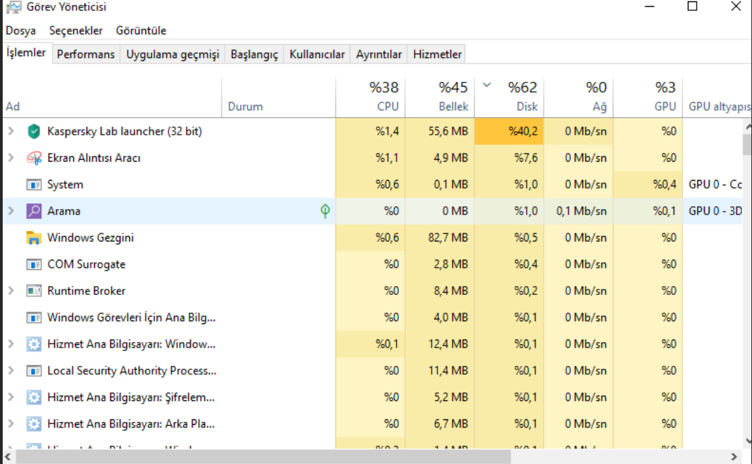This screenshot has width=752, height=464.
Task: Expand the Arama process group
Action: point(10,211)
